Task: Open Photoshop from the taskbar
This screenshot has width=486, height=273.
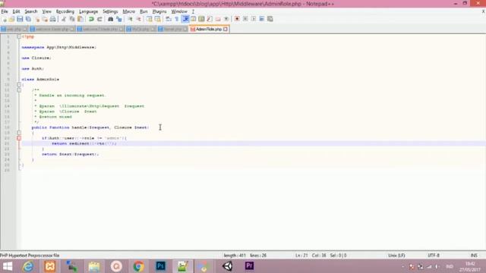Action: (x=160, y=266)
